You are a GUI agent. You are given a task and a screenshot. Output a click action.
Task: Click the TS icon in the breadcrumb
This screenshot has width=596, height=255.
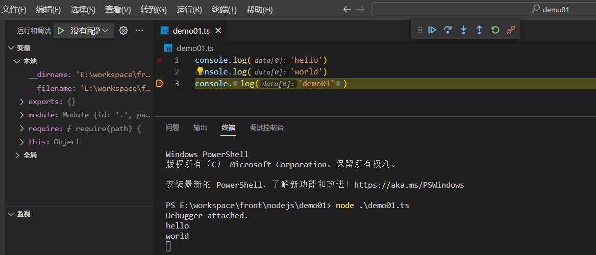168,48
